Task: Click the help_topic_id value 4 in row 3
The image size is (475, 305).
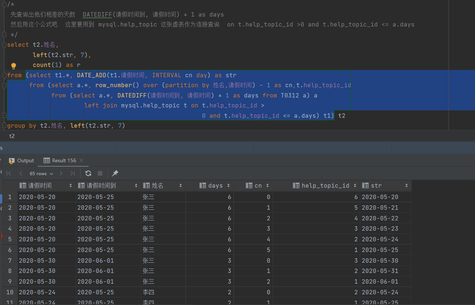Action: click(316, 218)
